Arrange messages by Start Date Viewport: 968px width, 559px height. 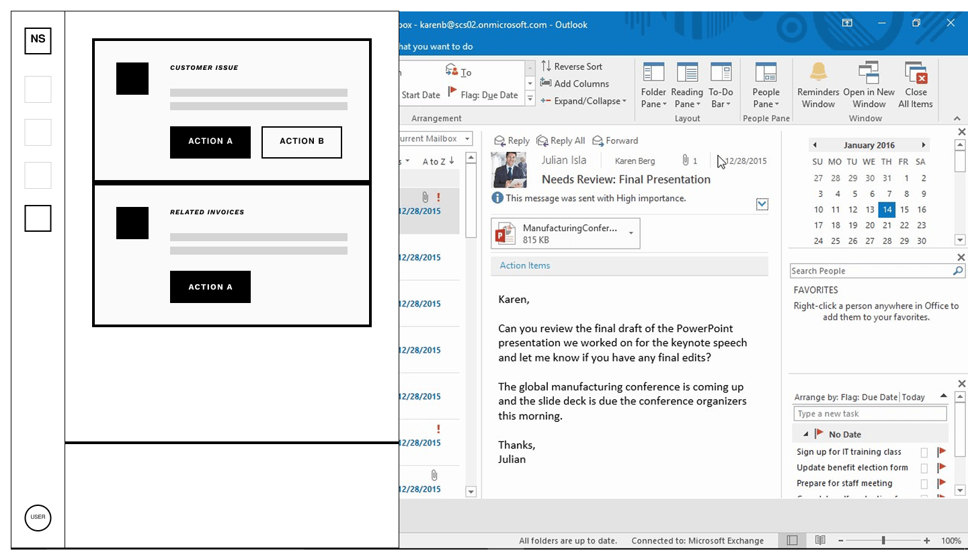coord(421,95)
